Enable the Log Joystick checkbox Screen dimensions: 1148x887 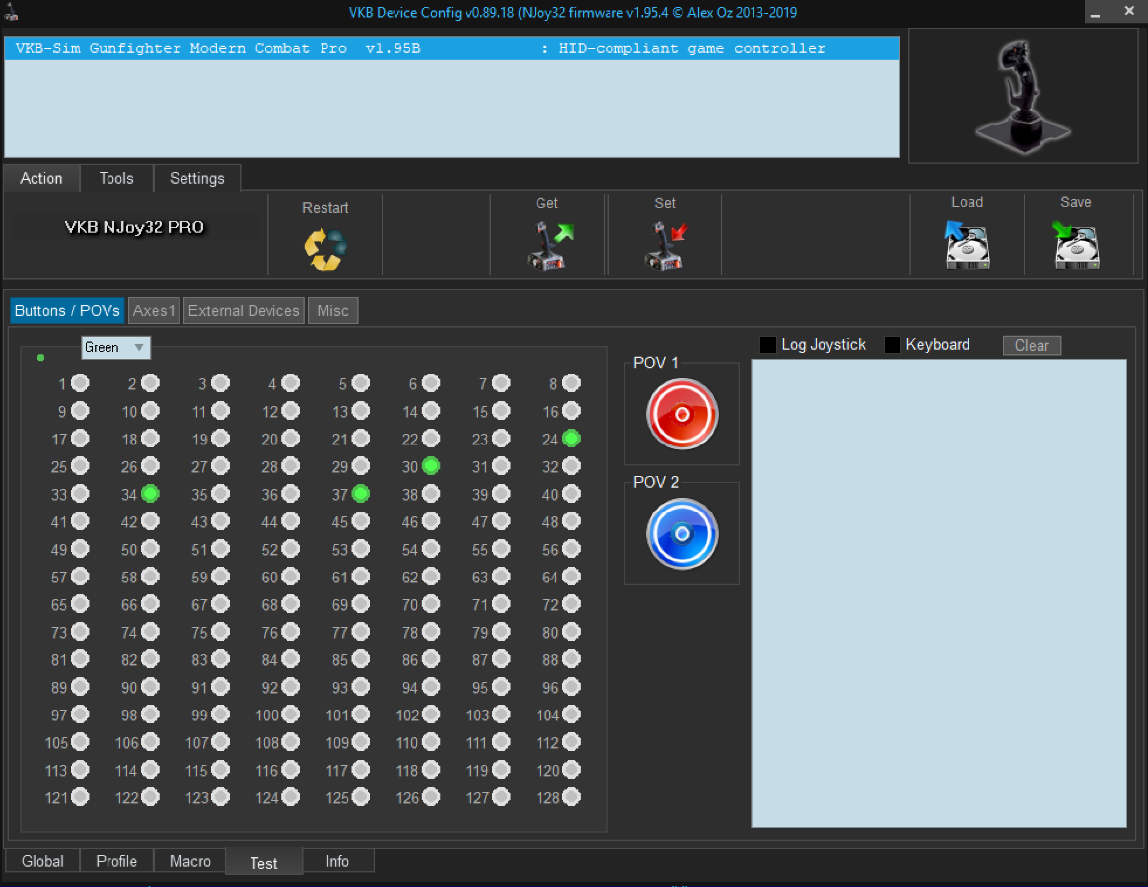(x=769, y=345)
